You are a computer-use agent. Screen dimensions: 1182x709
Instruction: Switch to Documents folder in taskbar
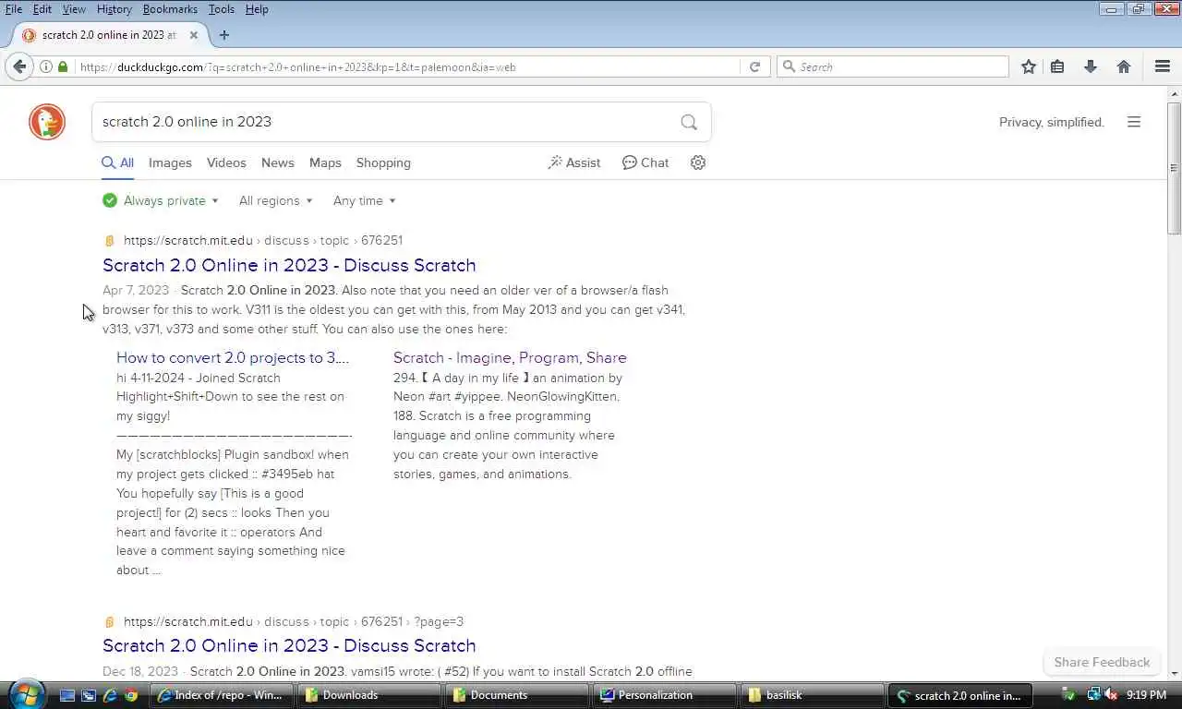(x=517, y=695)
